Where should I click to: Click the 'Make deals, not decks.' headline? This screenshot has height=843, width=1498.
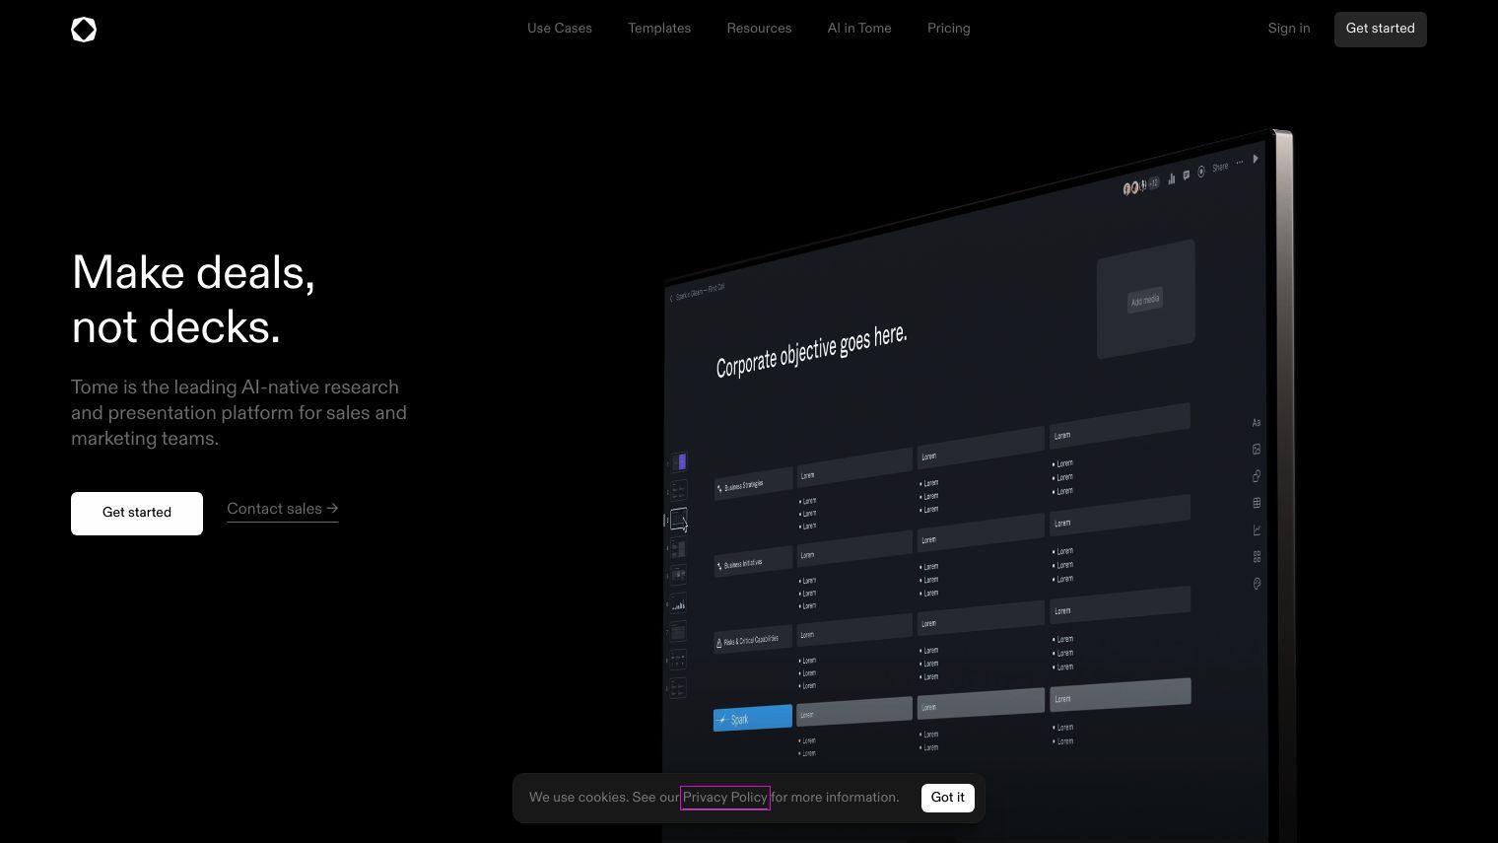tap(193, 300)
